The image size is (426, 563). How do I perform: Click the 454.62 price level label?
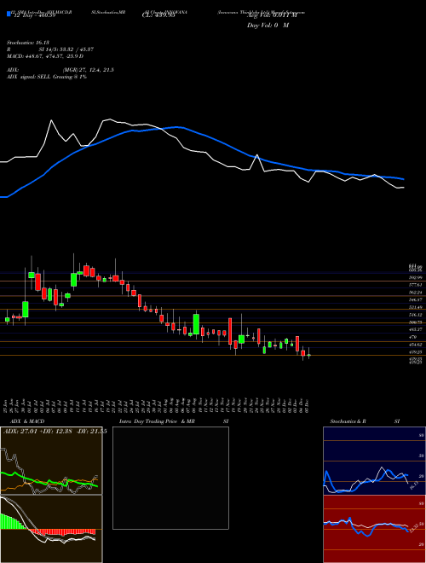tap(415, 345)
